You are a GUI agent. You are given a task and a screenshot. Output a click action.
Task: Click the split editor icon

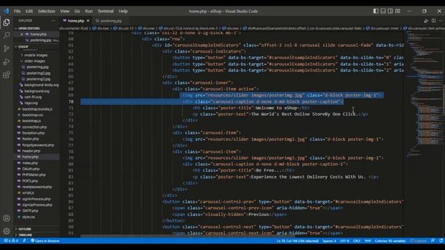click(x=433, y=21)
